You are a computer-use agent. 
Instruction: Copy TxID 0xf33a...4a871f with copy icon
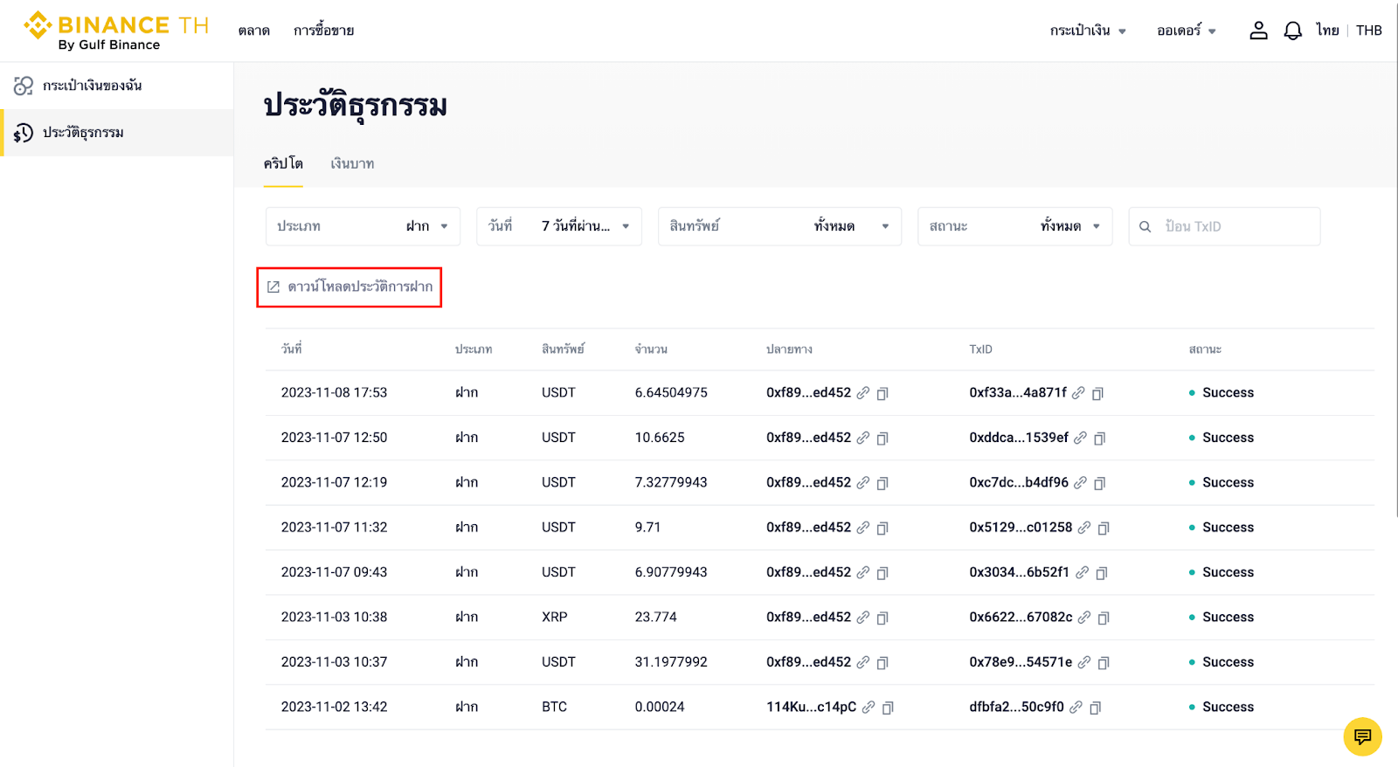coord(1097,393)
